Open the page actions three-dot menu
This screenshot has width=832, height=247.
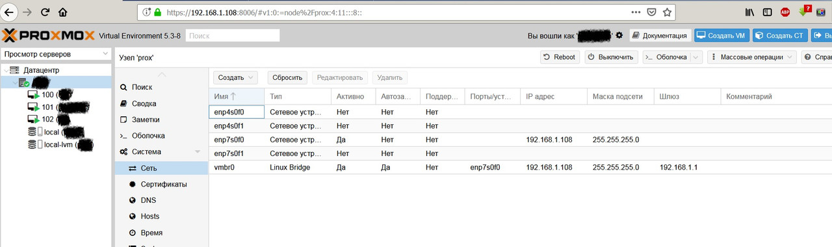(636, 12)
